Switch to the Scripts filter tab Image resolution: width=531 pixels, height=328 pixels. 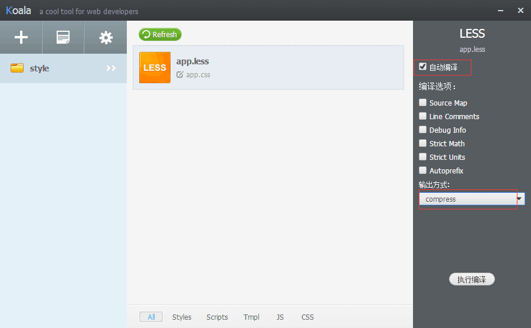tap(217, 317)
